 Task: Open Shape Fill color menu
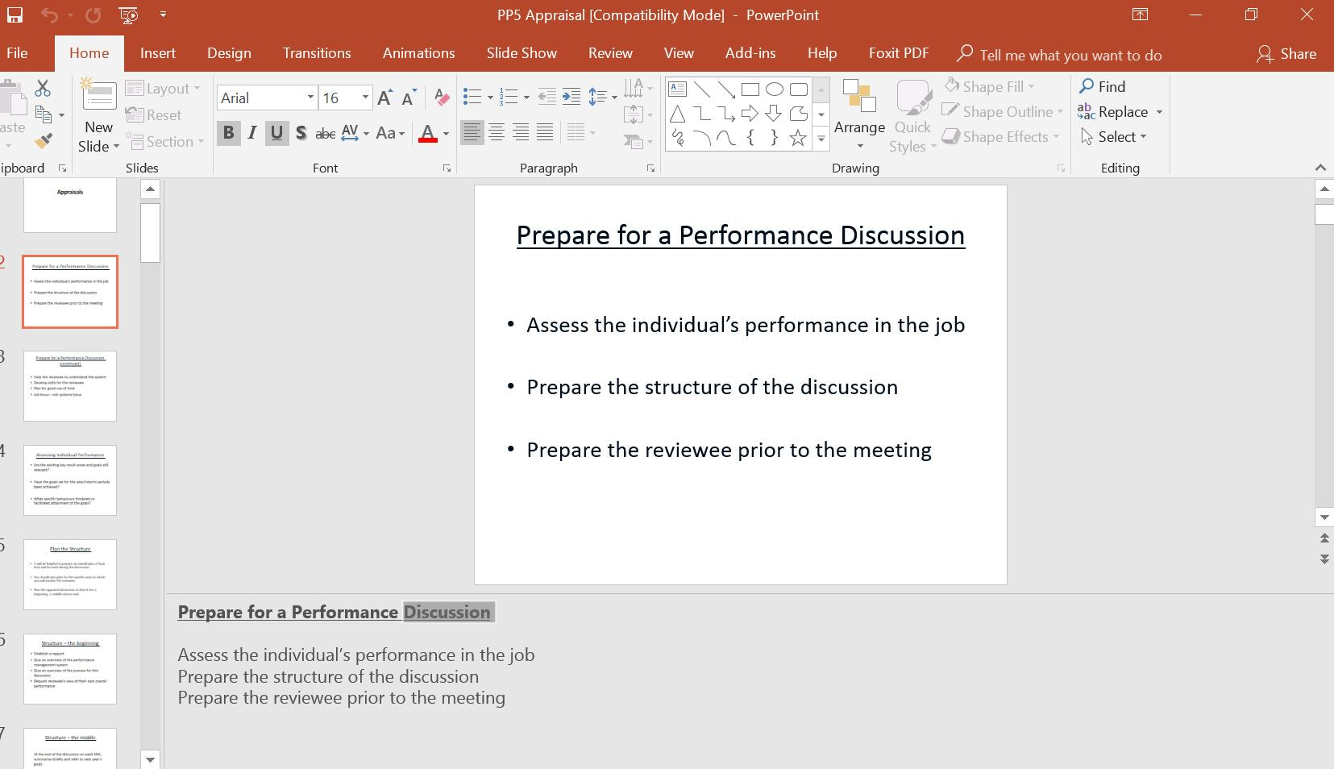pyautogui.click(x=990, y=86)
